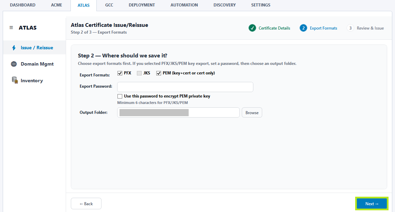Focus the Export Password field
395x212 pixels.
185,87
